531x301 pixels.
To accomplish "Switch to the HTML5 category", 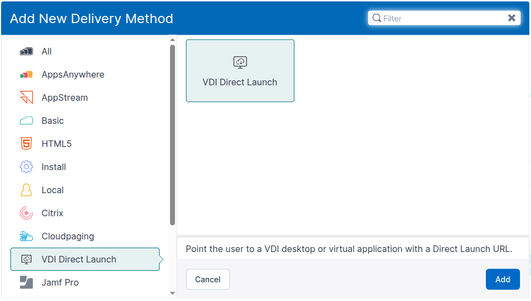I will pyautogui.click(x=57, y=144).
